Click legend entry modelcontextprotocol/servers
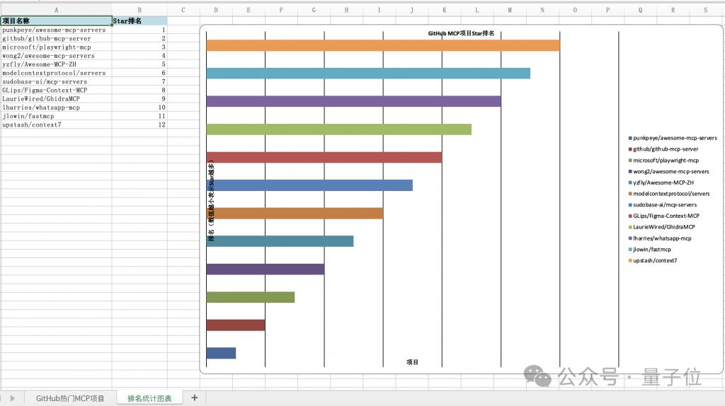Screen dimensions: 725x406 (x=669, y=194)
